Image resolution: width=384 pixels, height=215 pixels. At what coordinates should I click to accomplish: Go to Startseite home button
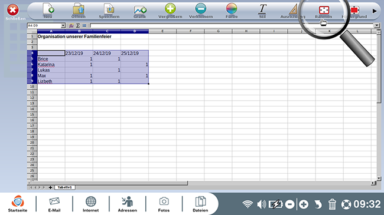18,204
